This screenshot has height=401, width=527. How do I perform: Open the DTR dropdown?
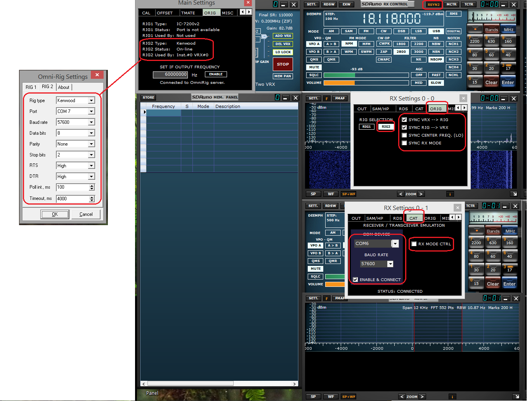92,177
